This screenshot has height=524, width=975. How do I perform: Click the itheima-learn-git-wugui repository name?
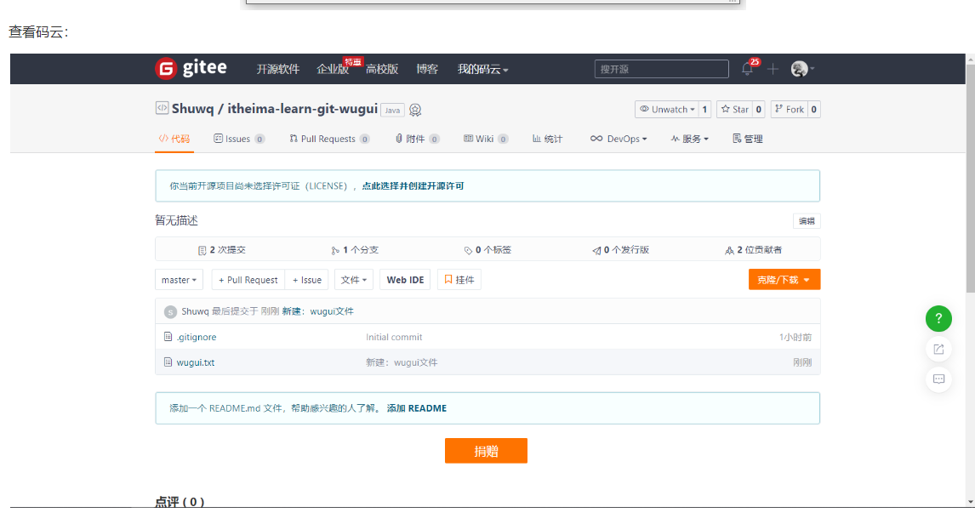tap(303, 109)
